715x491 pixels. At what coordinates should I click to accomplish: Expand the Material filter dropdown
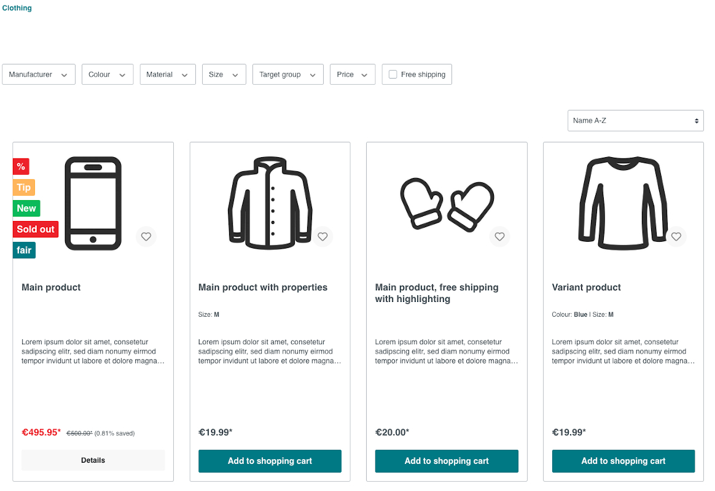[168, 74]
